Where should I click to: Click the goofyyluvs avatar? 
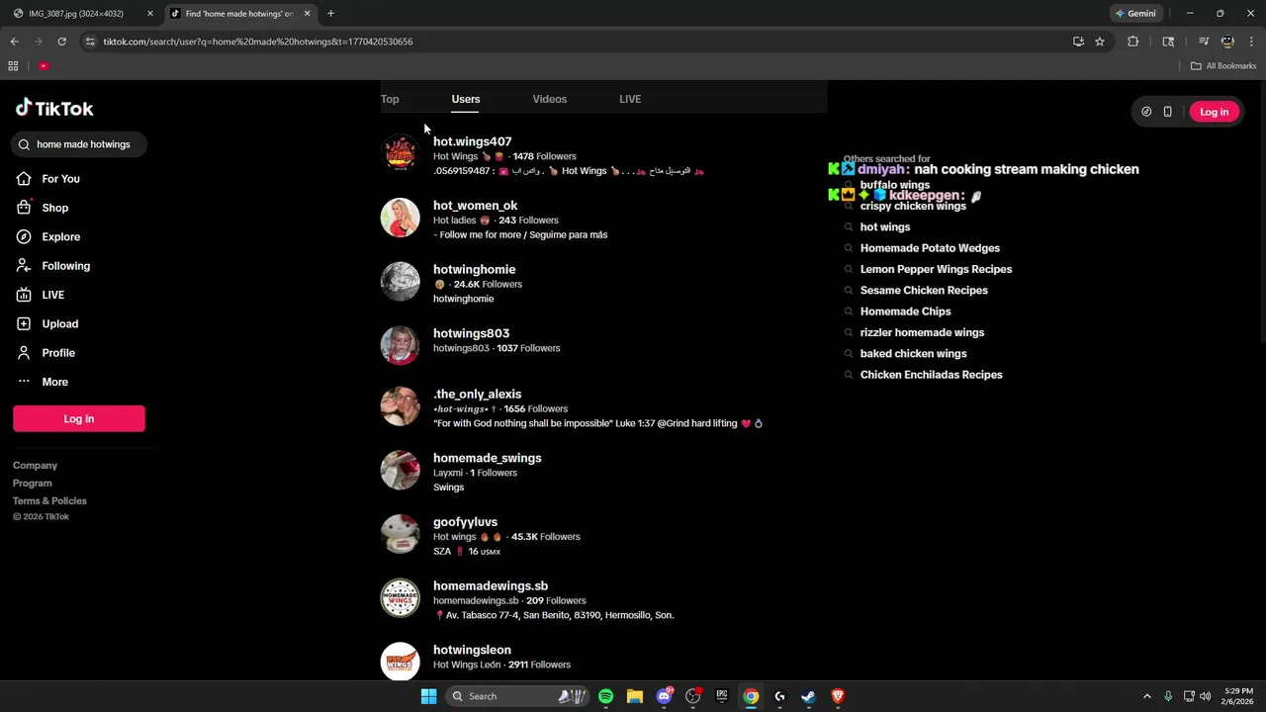(401, 534)
